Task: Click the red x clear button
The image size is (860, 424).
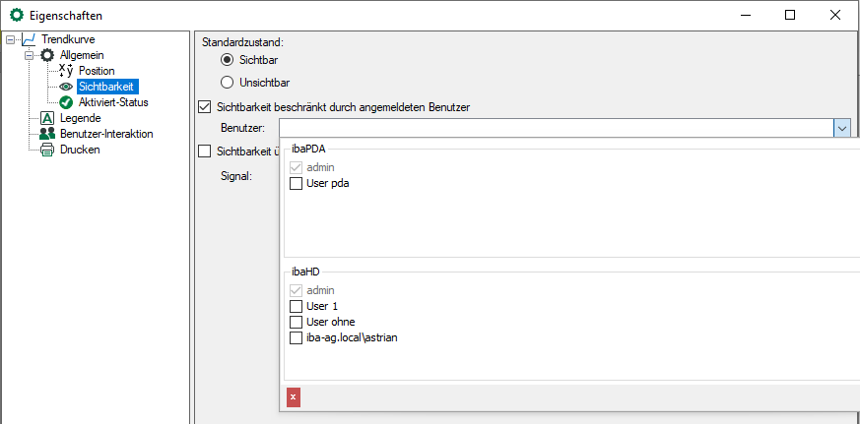Action: pos(293,397)
